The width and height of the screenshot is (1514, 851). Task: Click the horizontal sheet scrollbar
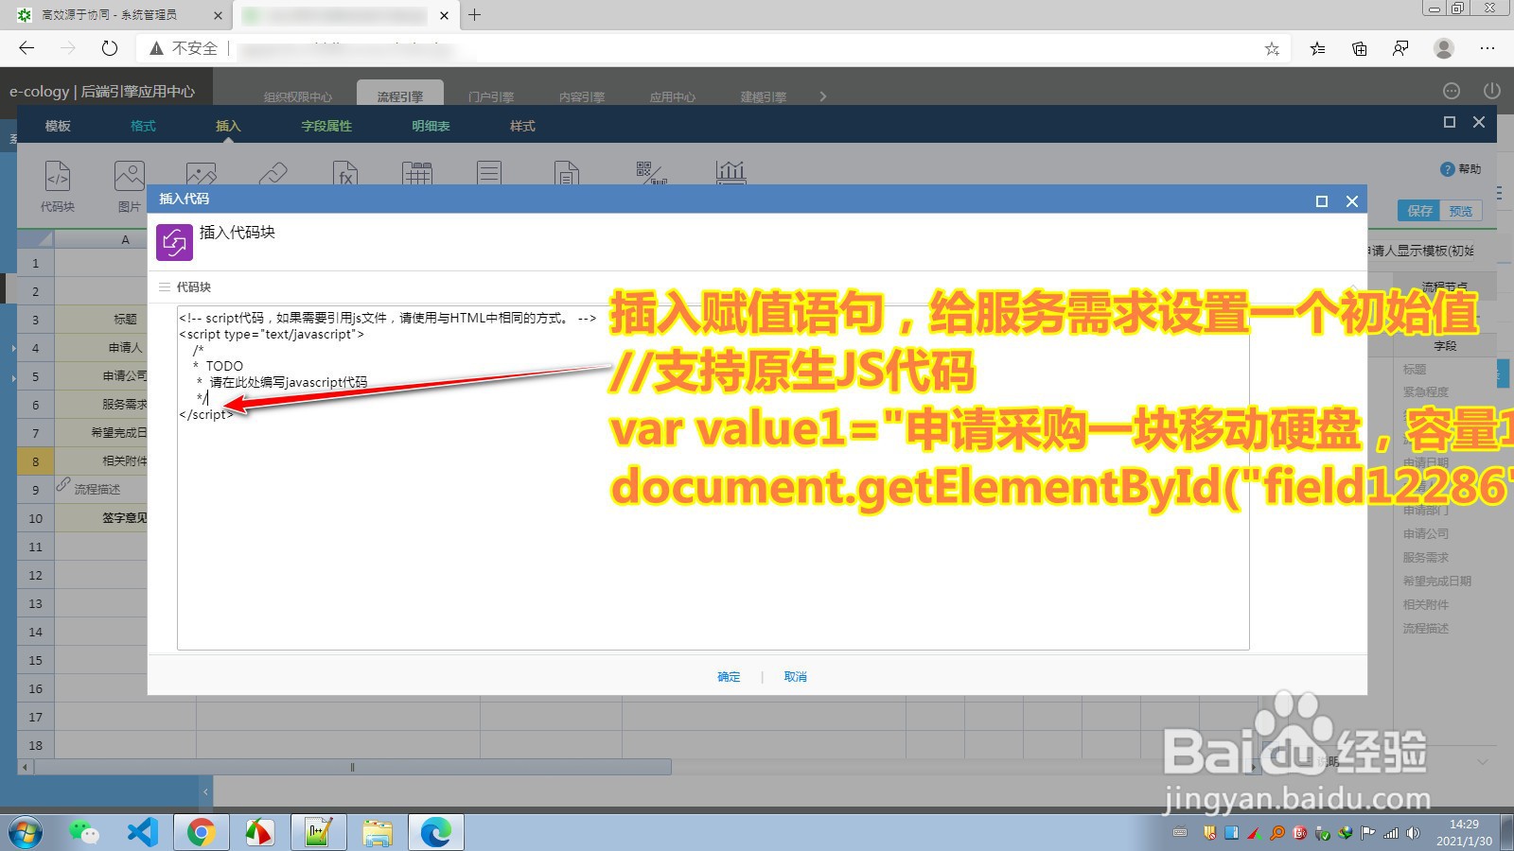pos(352,767)
